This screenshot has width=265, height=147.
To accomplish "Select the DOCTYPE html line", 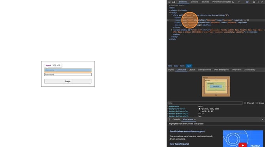I will coord(177,6).
